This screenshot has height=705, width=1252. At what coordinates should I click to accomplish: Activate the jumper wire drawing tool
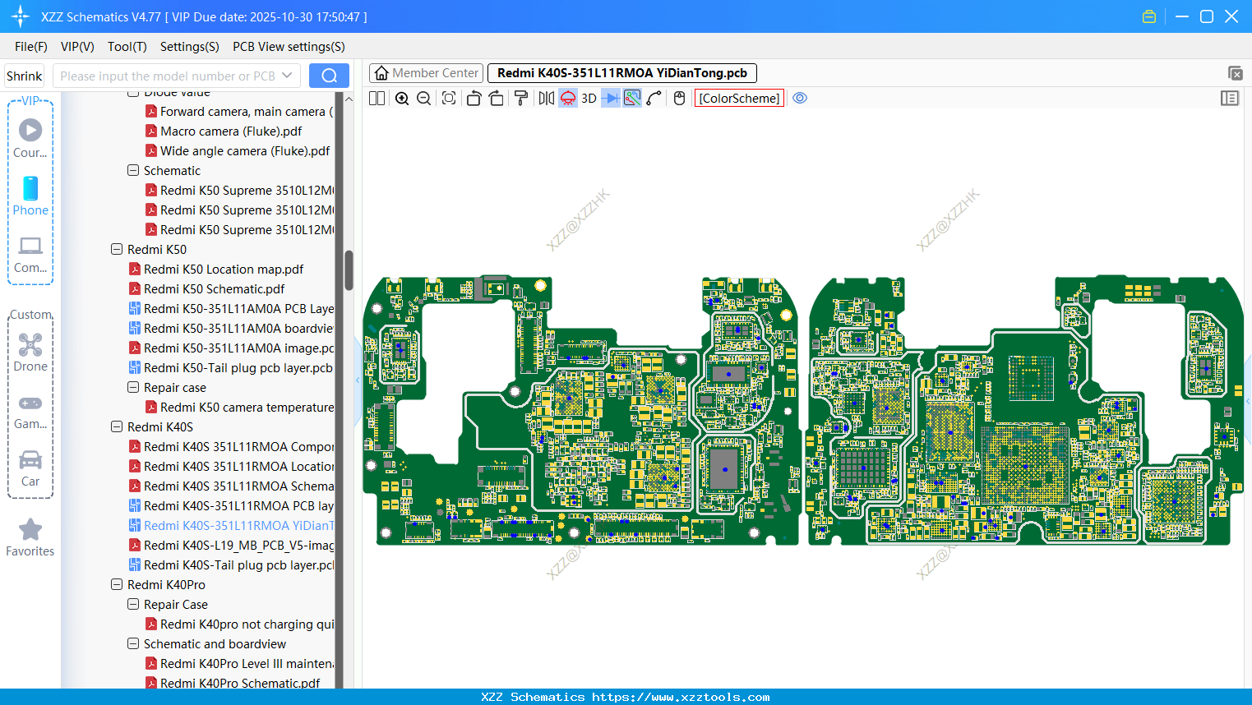[x=653, y=98]
